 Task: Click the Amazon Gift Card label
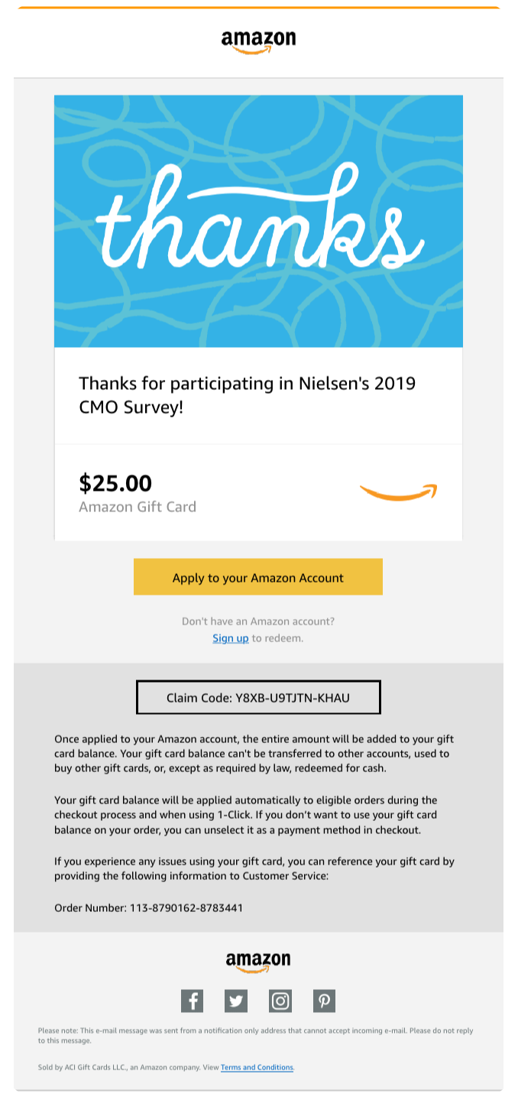tap(138, 507)
